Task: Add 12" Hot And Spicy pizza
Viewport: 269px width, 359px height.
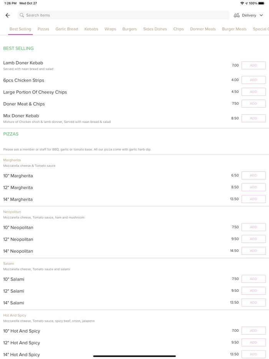Action: 253,342
